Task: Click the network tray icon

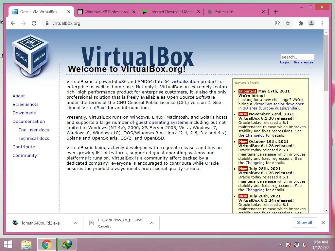Action: click(x=296, y=245)
